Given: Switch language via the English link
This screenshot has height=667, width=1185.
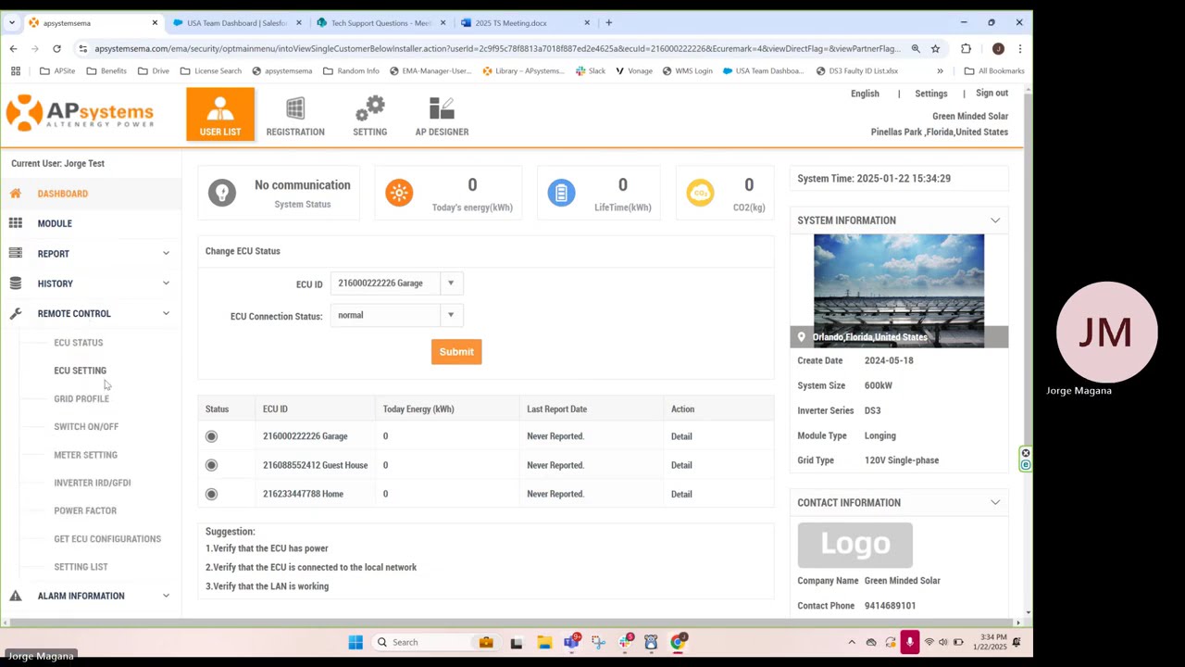Looking at the screenshot, I should pos(865,94).
